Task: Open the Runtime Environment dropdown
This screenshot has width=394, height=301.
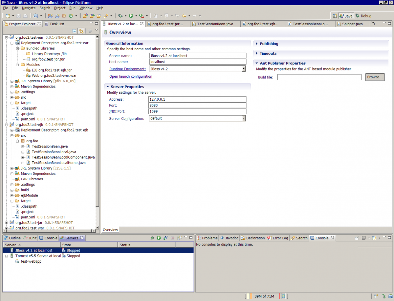Action: click(244, 69)
